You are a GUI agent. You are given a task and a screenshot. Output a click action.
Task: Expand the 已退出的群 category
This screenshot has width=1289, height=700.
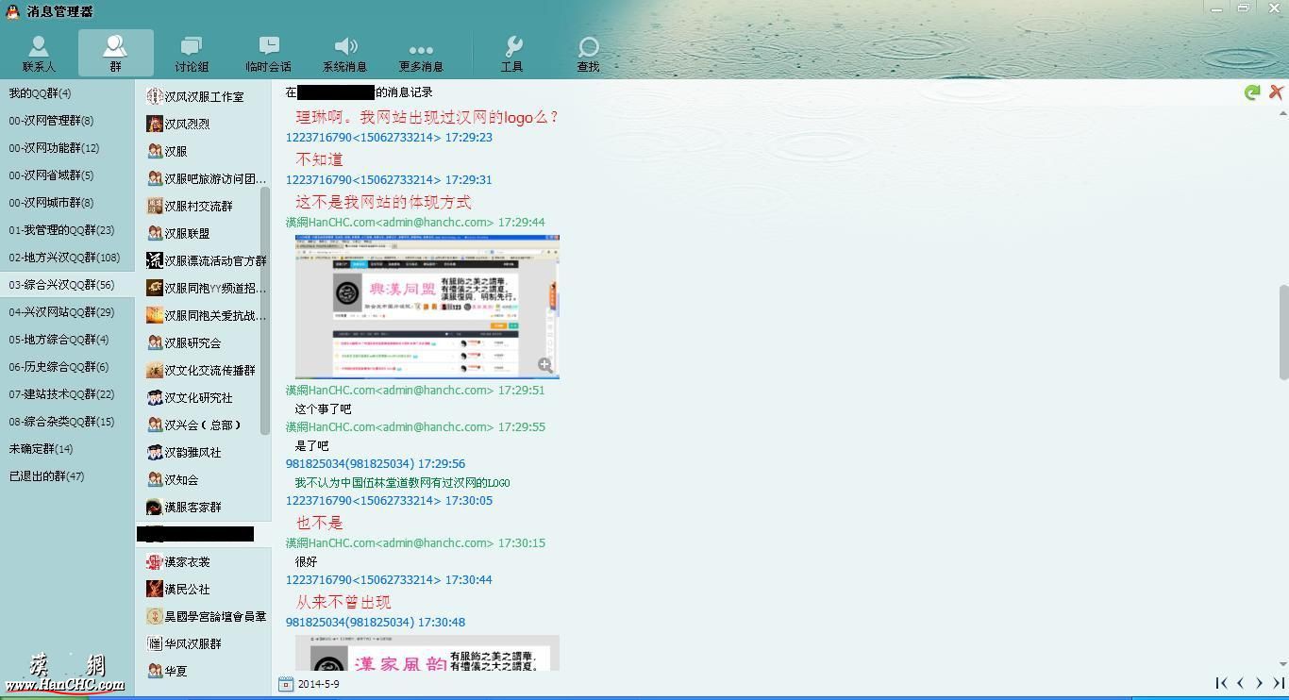click(x=46, y=476)
